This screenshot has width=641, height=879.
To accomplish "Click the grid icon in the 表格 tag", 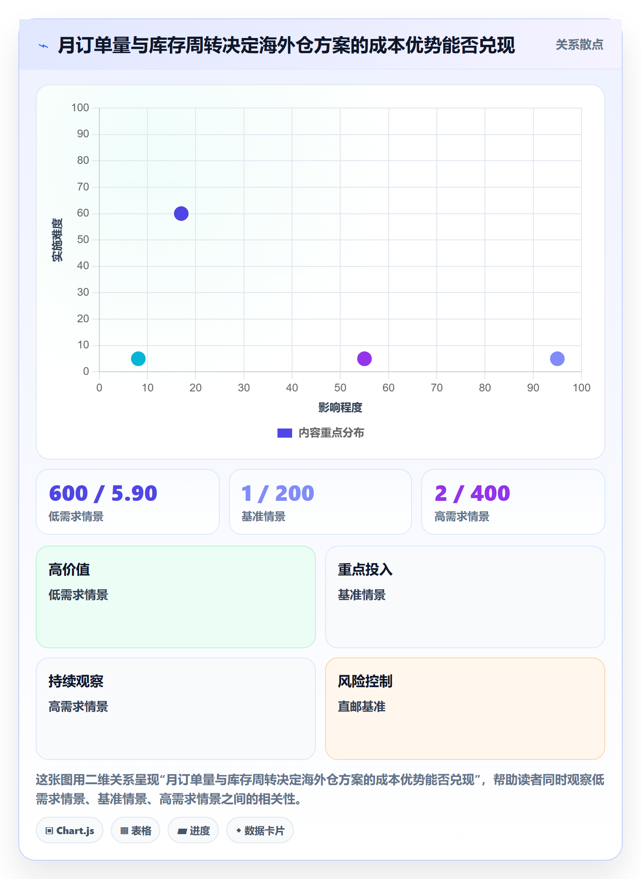I will coord(124,830).
